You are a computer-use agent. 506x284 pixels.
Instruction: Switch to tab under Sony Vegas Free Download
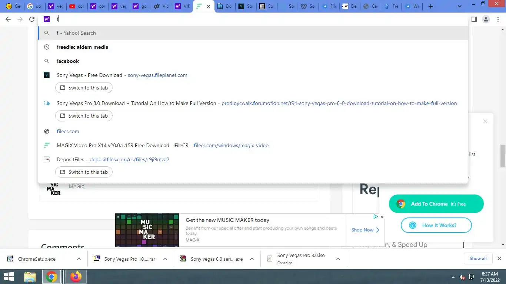(84, 88)
